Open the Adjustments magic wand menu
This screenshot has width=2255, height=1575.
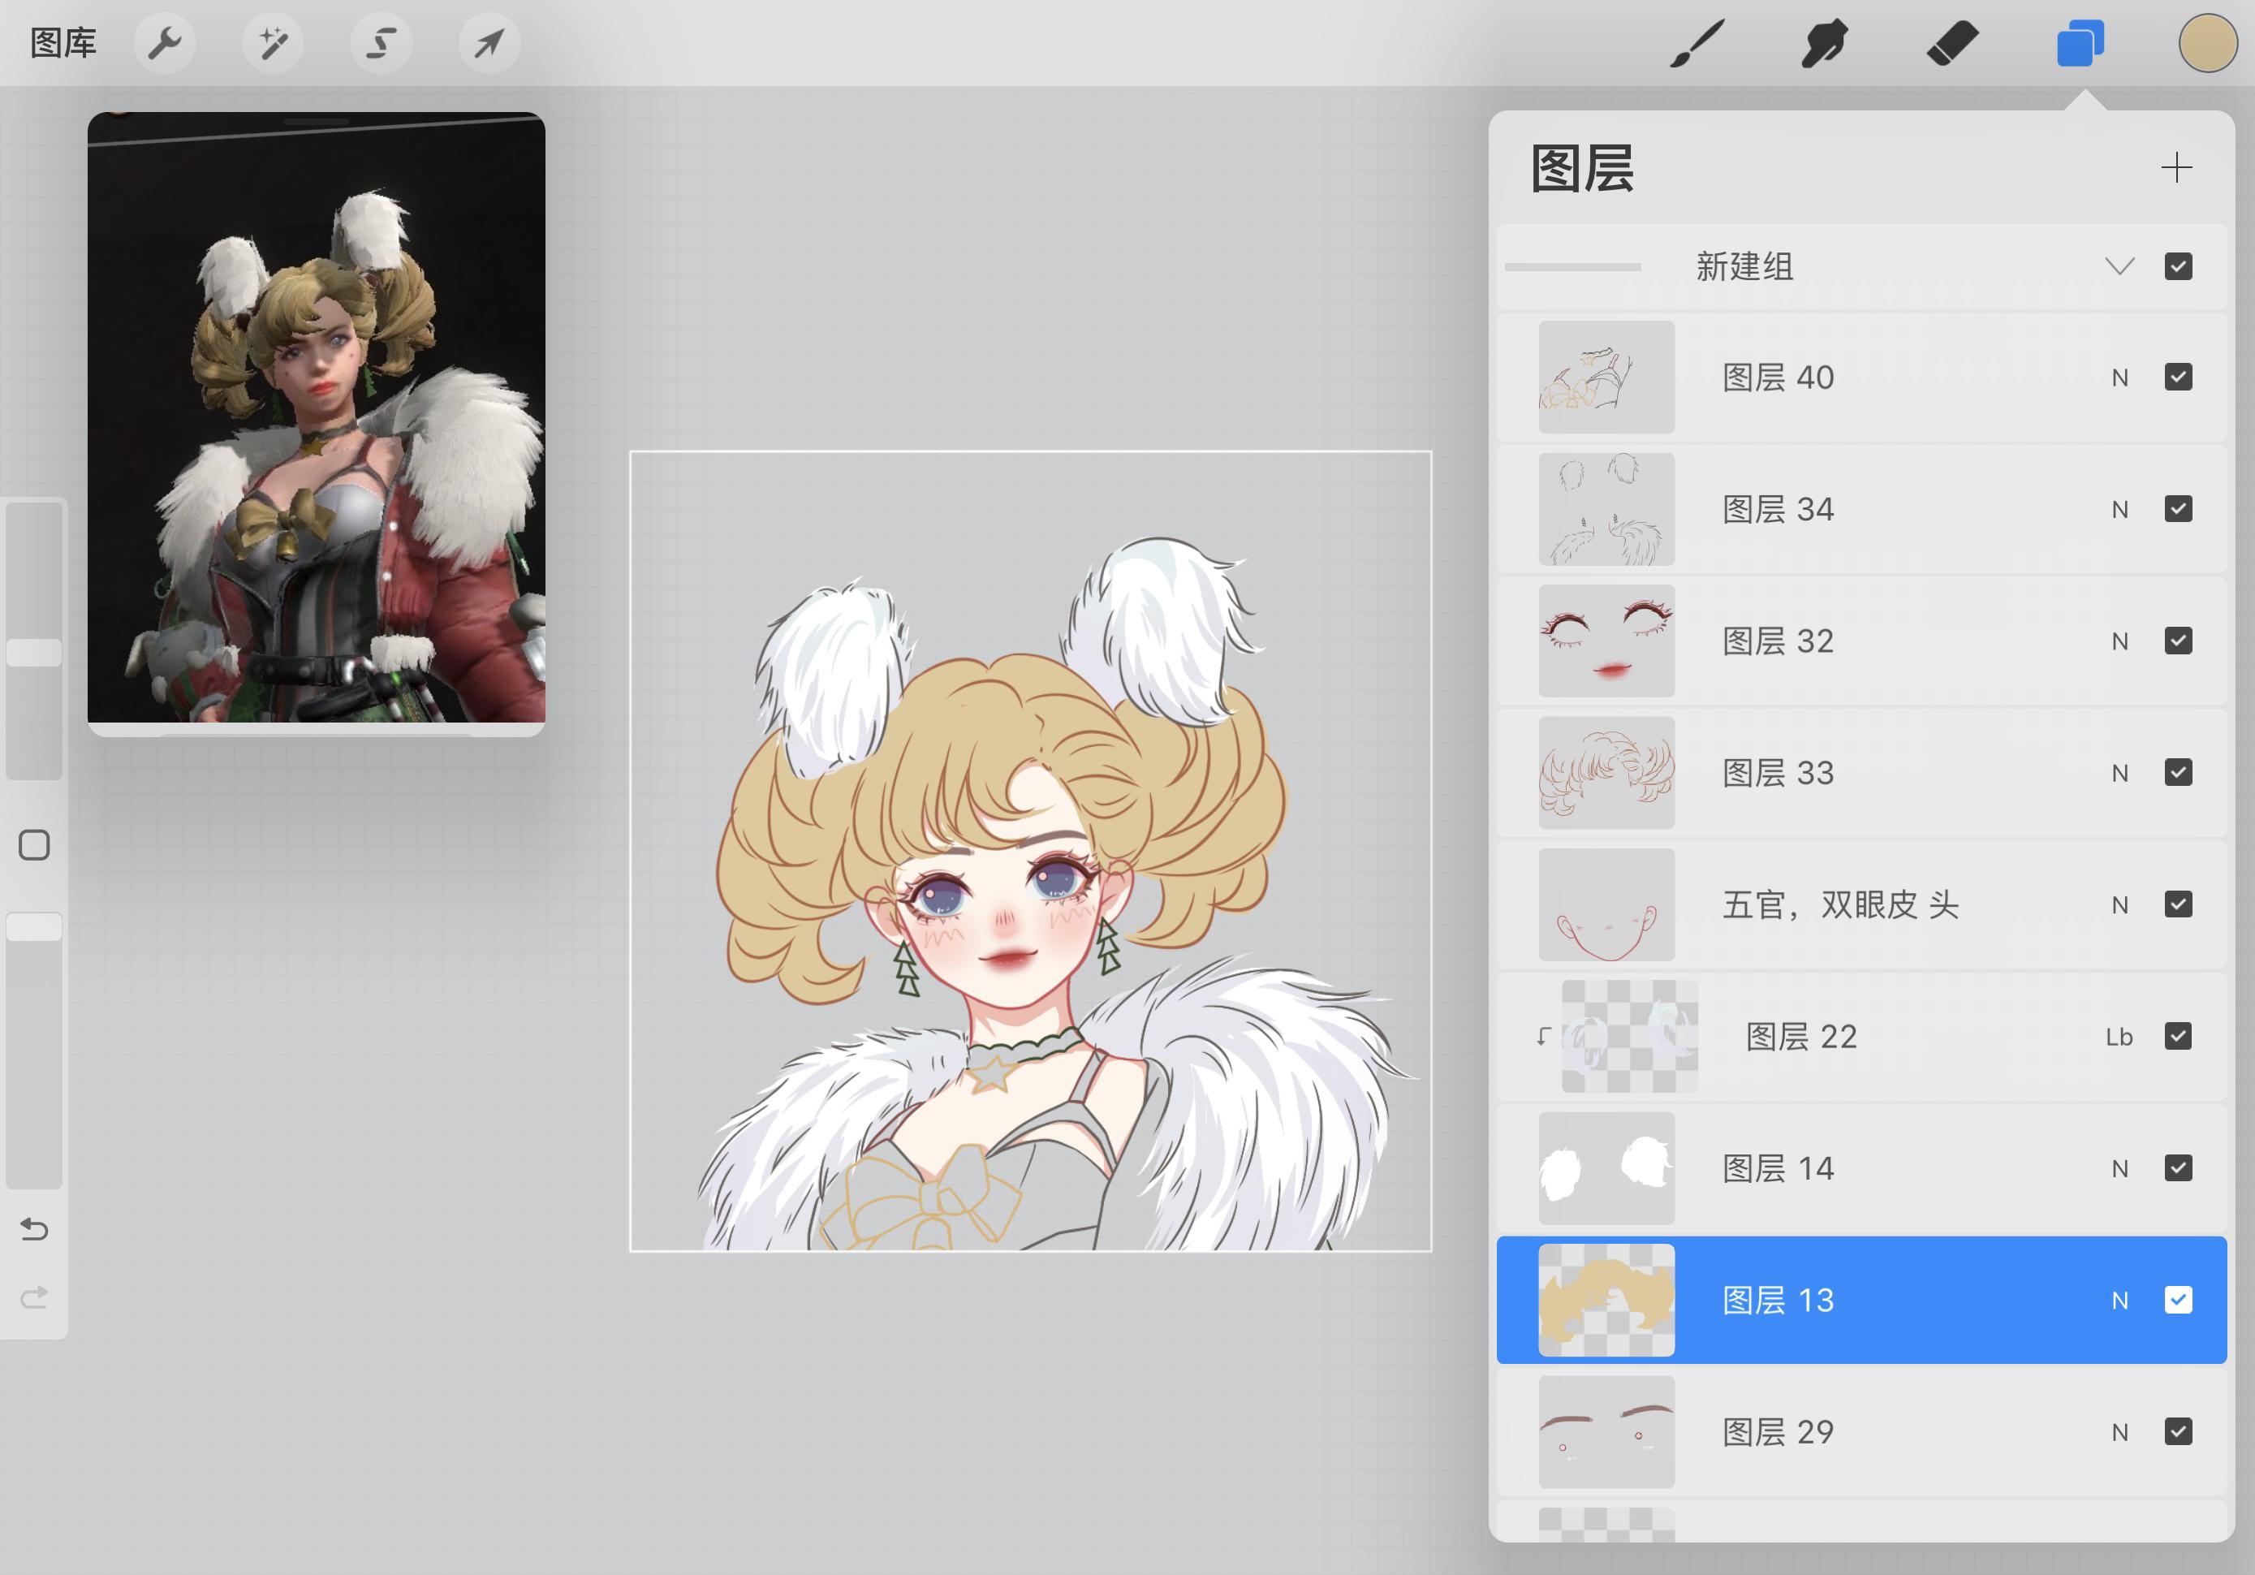click(273, 43)
